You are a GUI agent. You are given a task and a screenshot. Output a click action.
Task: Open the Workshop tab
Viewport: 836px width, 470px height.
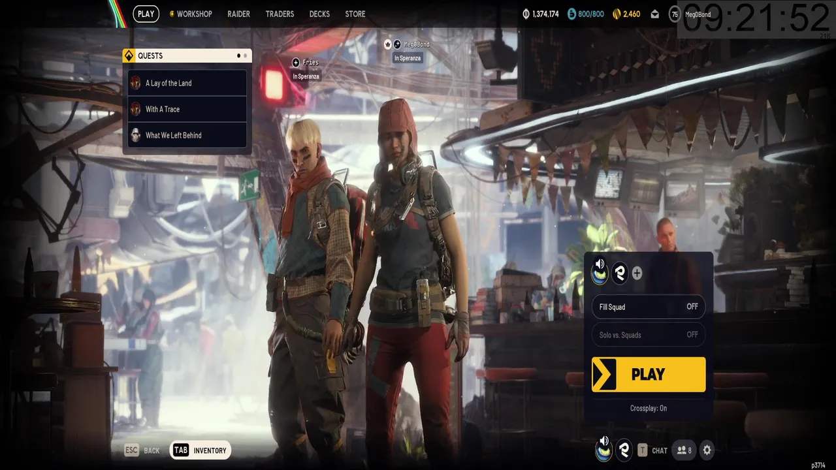click(194, 14)
